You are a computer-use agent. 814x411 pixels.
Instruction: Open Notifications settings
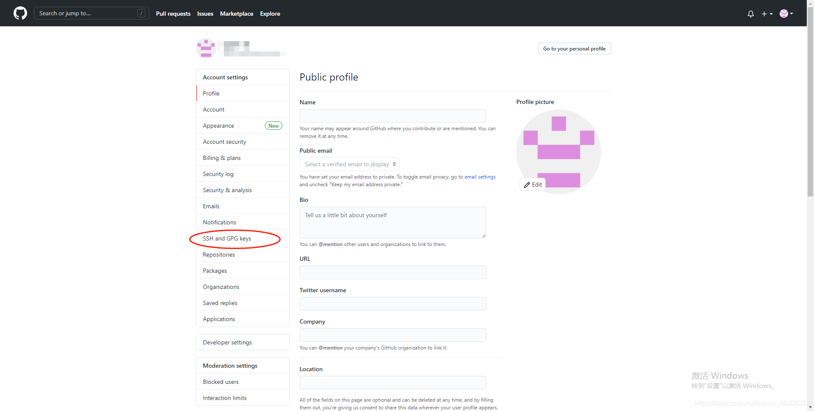point(243,222)
